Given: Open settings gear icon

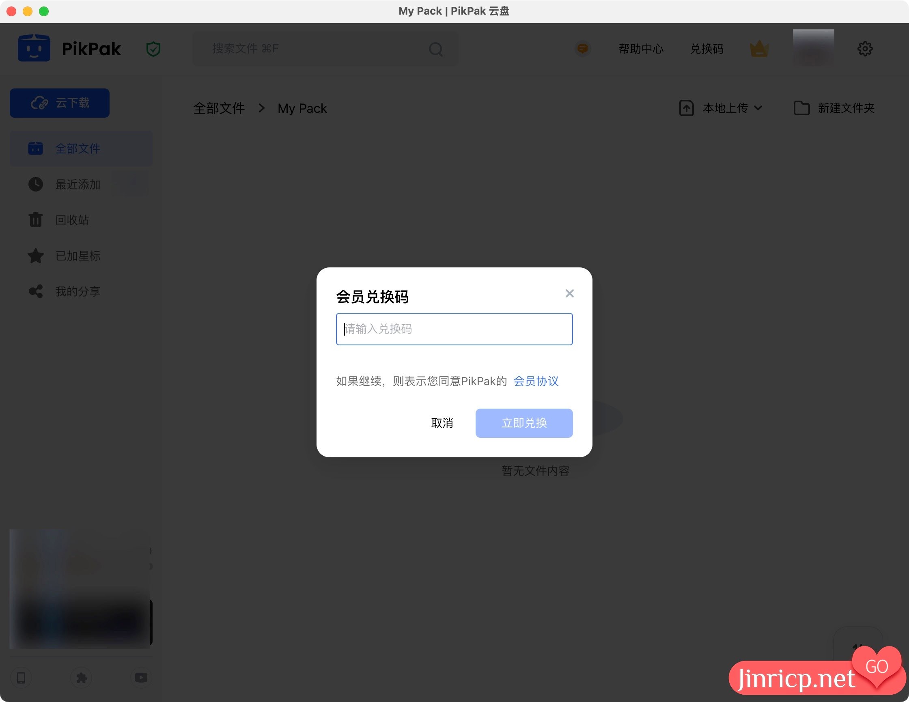Looking at the screenshot, I should click(865, 49).
